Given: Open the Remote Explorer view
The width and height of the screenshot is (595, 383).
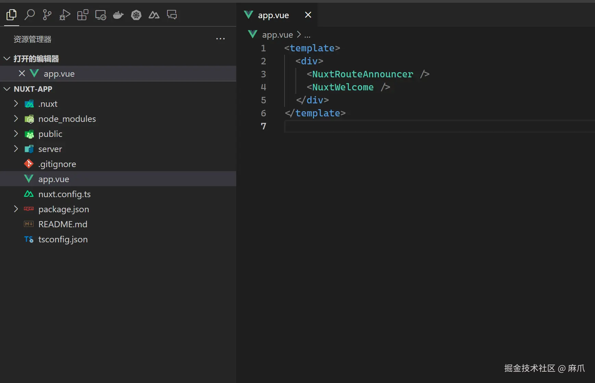Looking at the screenshot, I should pos(100,15).
